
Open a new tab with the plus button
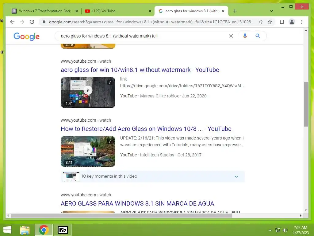pos(235,11)
